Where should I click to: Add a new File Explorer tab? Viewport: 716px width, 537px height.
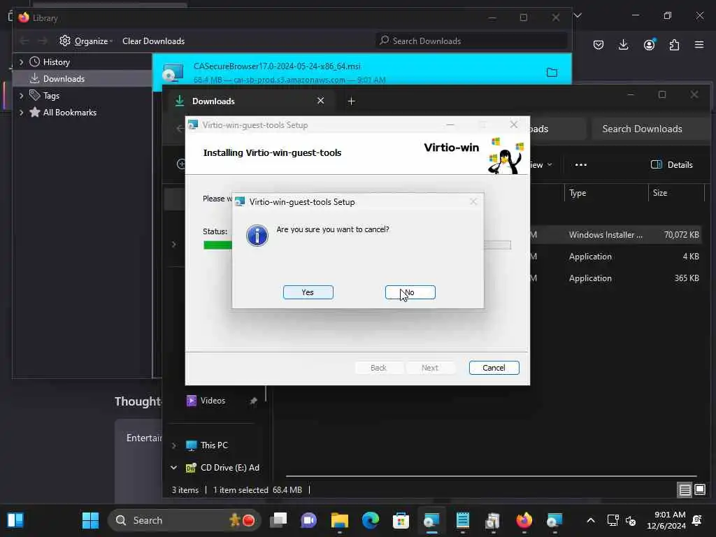coord(351,101)
